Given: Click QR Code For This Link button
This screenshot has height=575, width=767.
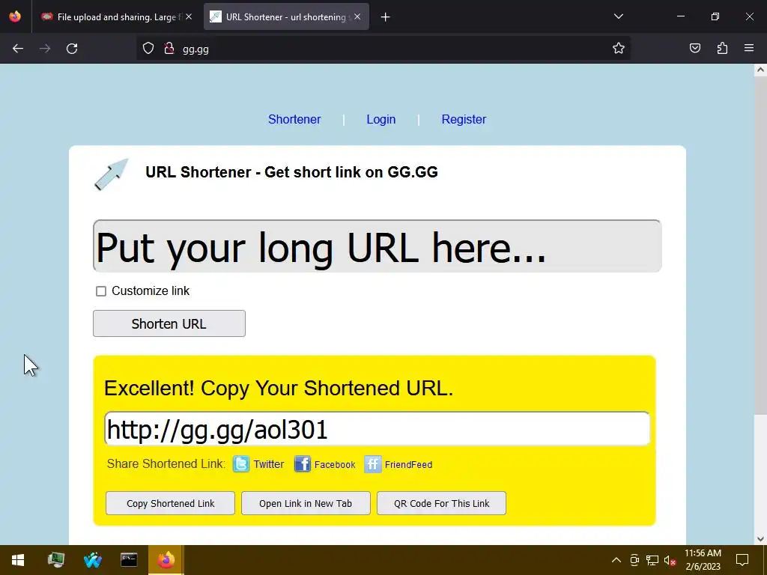Looking at the screenshot, I should click(441, 503).
